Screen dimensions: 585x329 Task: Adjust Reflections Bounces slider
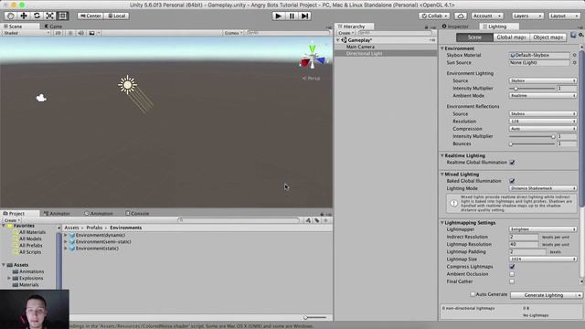[x=532, y=144]
